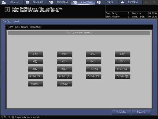Viewport: 158px width, 119px height.
Task: Choose 5.5x8.5 portrait scan size
Action: (123, 76)
